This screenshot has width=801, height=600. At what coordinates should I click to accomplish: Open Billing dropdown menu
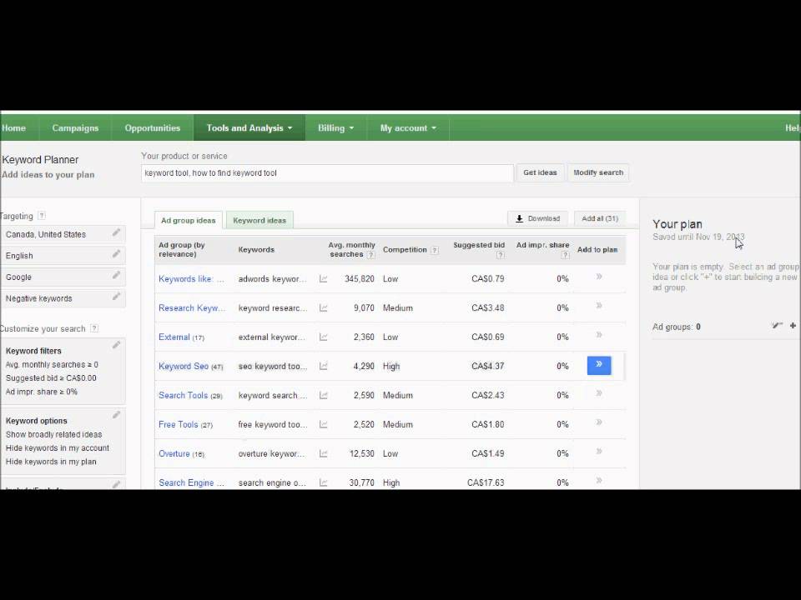tap(335, 127)
